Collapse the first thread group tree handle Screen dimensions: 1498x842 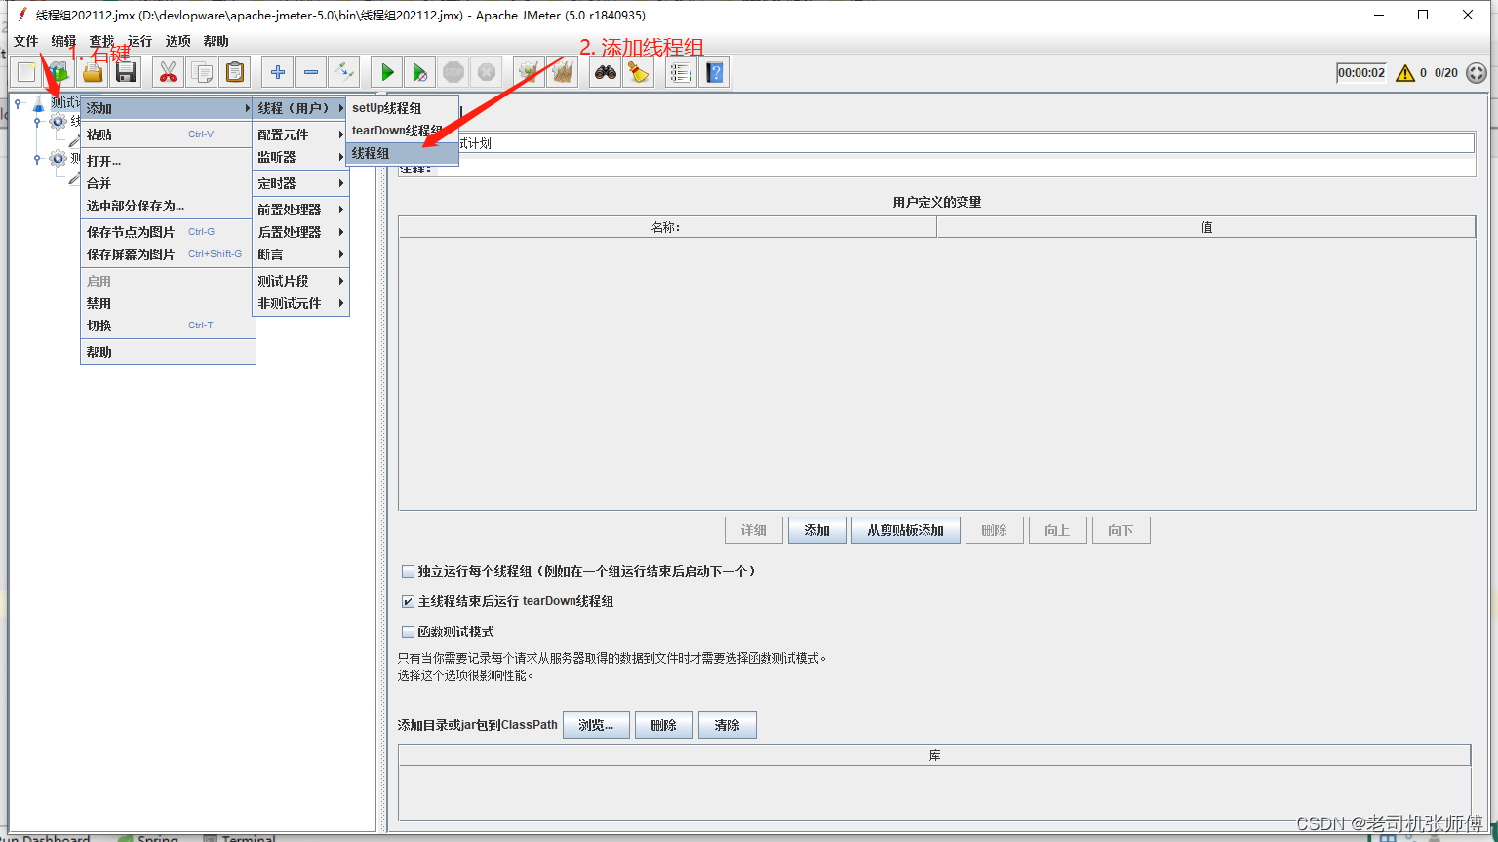pyautogui.click(x=37, y=122)
